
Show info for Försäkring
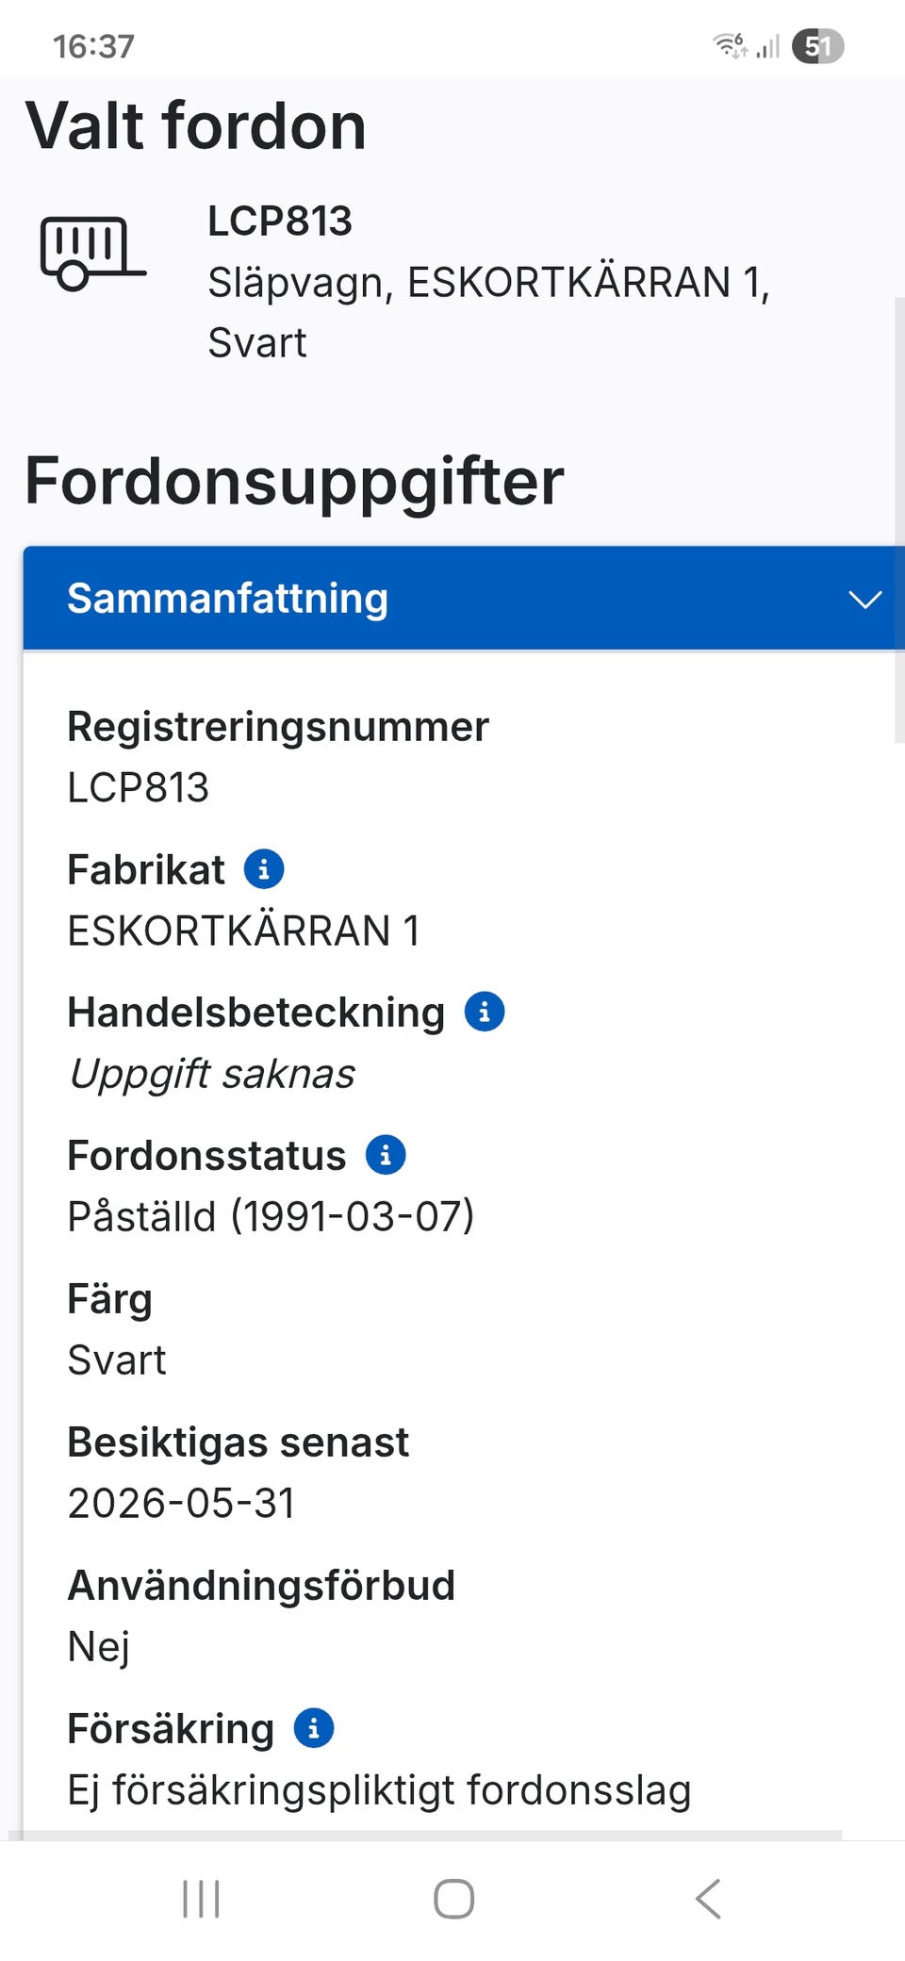click(314, 1728)
